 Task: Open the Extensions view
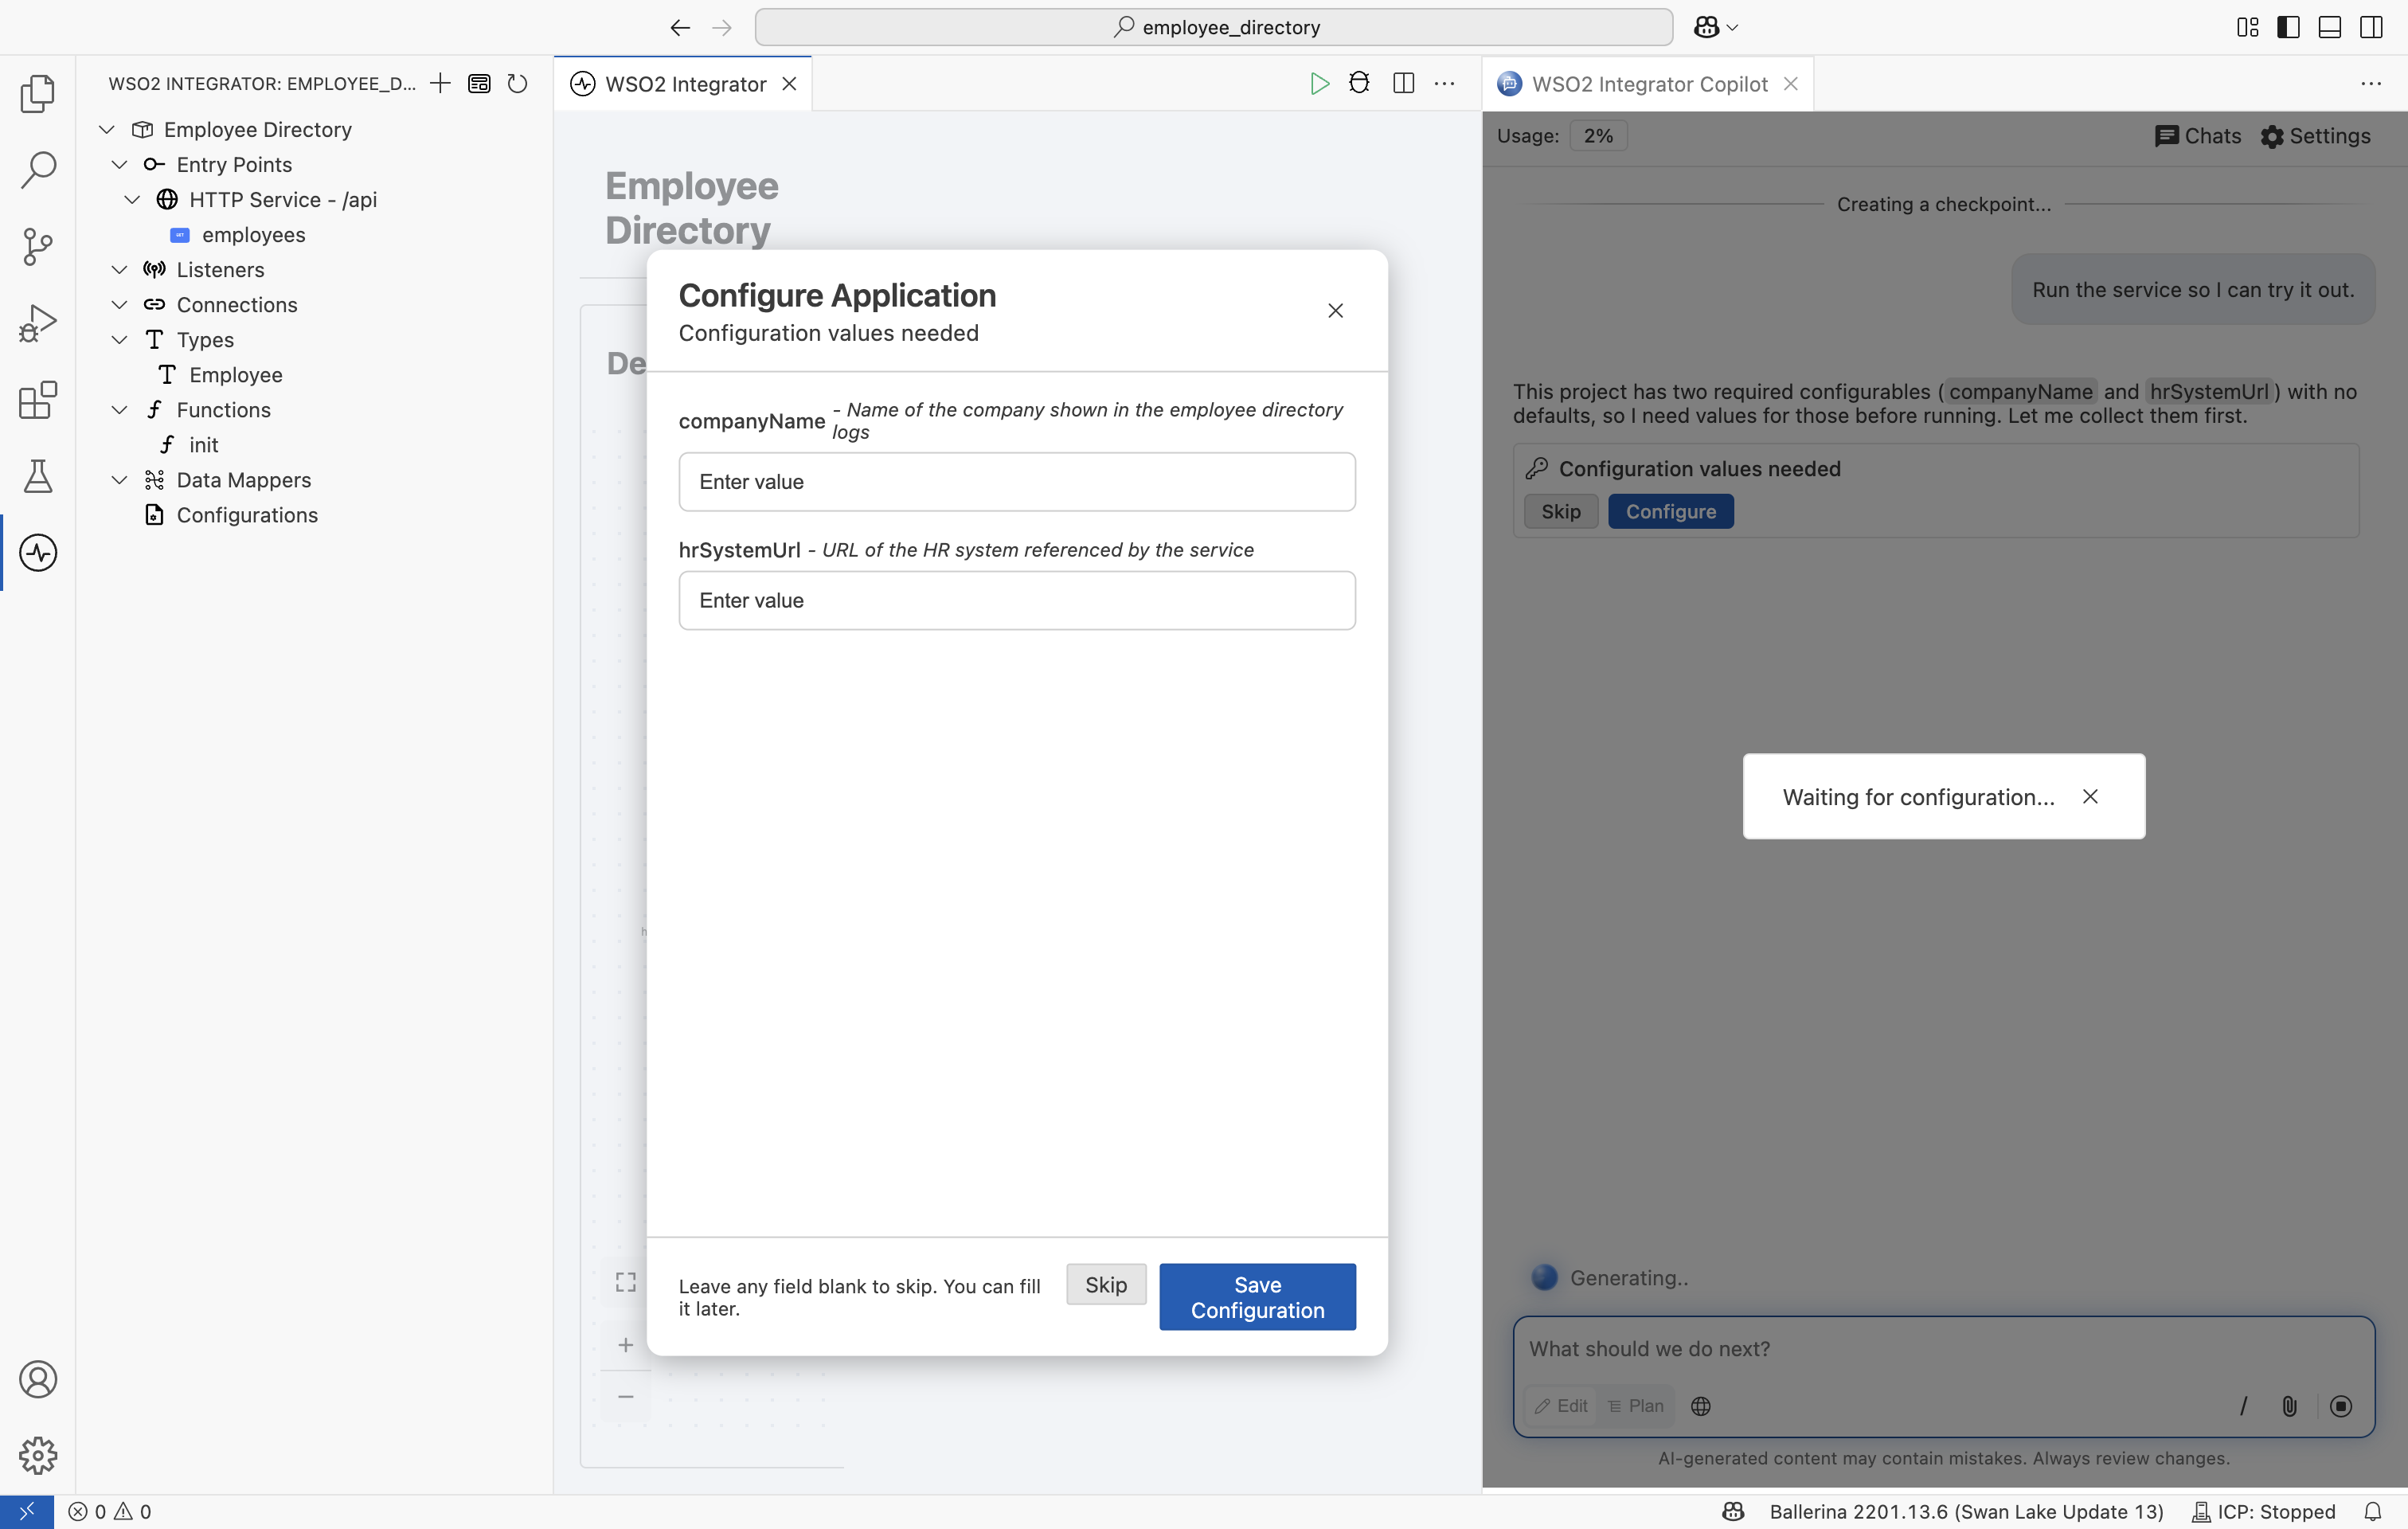(37, 400)
